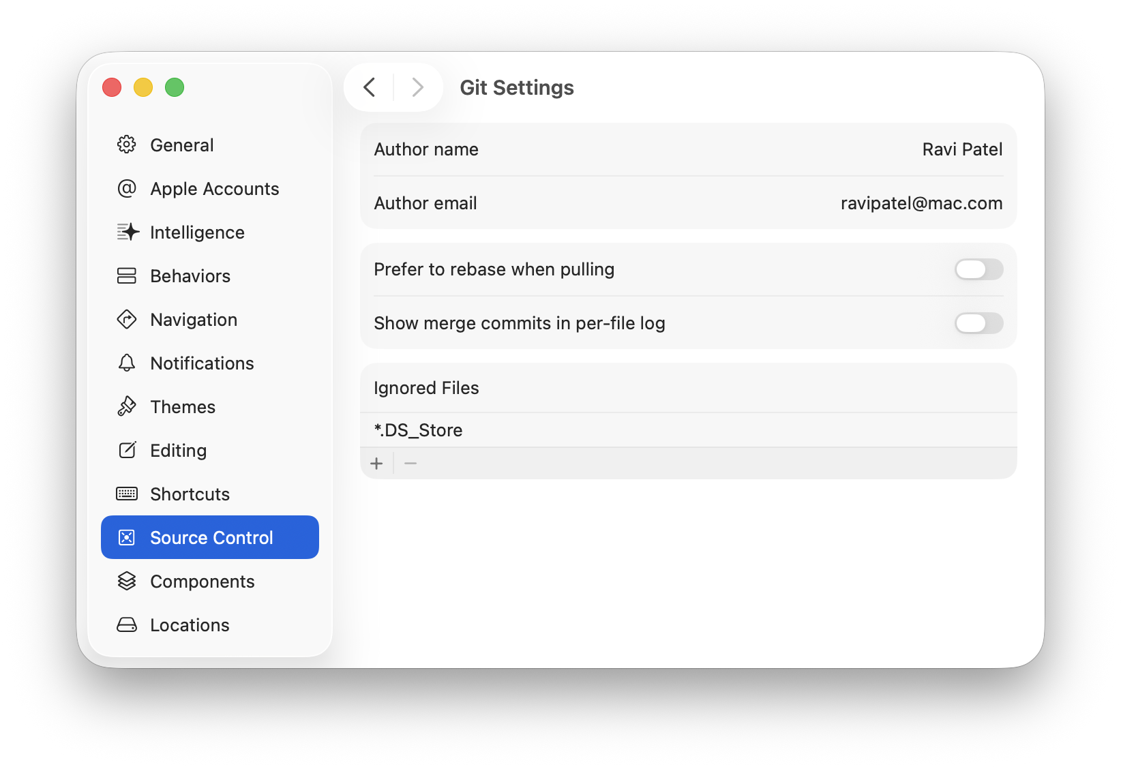This screenshot has height=769, width=1121.
Task: Click the Source Control icon
Action: tap(127, 537)
